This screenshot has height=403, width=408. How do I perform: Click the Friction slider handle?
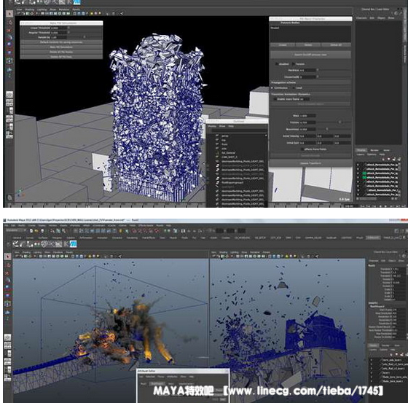[340, 122]
